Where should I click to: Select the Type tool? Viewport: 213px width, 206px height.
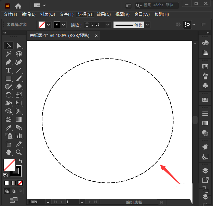point(9,70)
